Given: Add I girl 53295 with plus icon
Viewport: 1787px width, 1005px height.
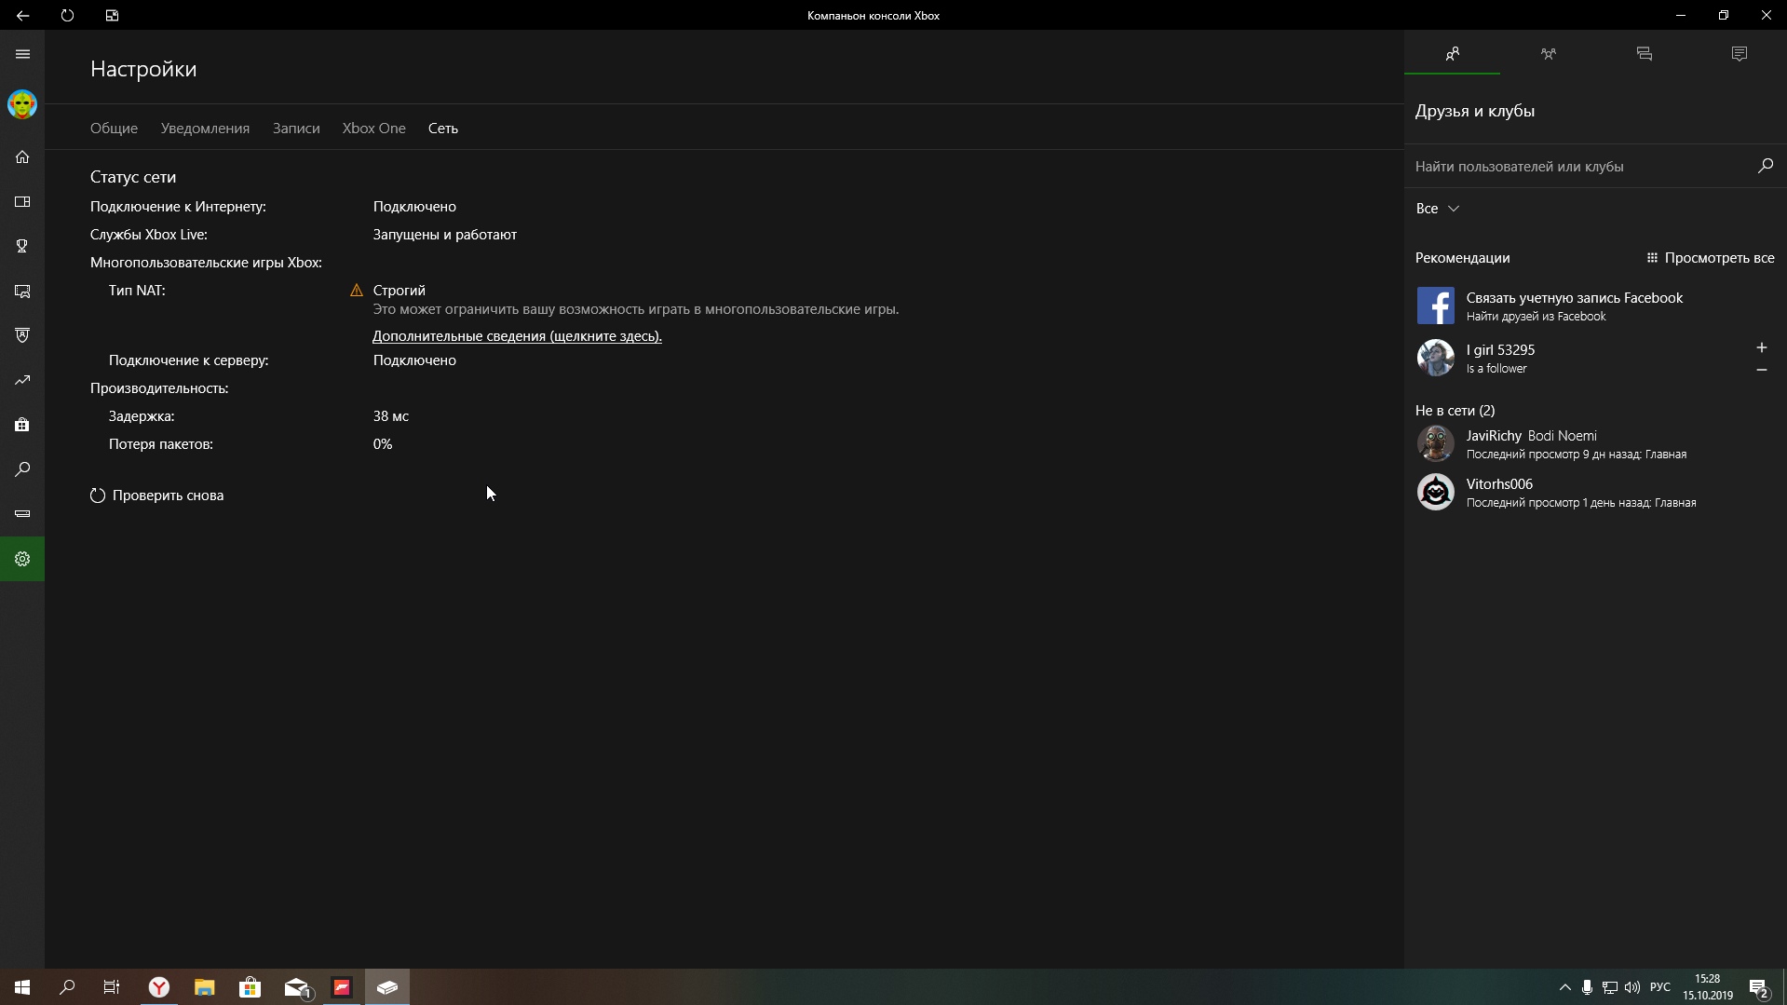Looking at the screenshot, I should tap(1761, 347).
